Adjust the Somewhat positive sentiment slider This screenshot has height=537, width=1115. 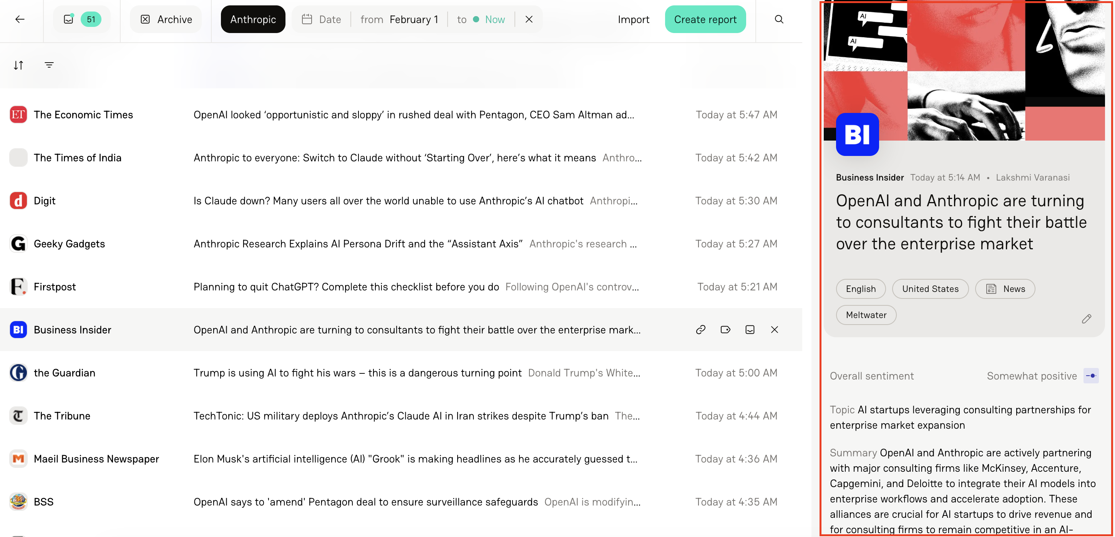point(1091,376)
